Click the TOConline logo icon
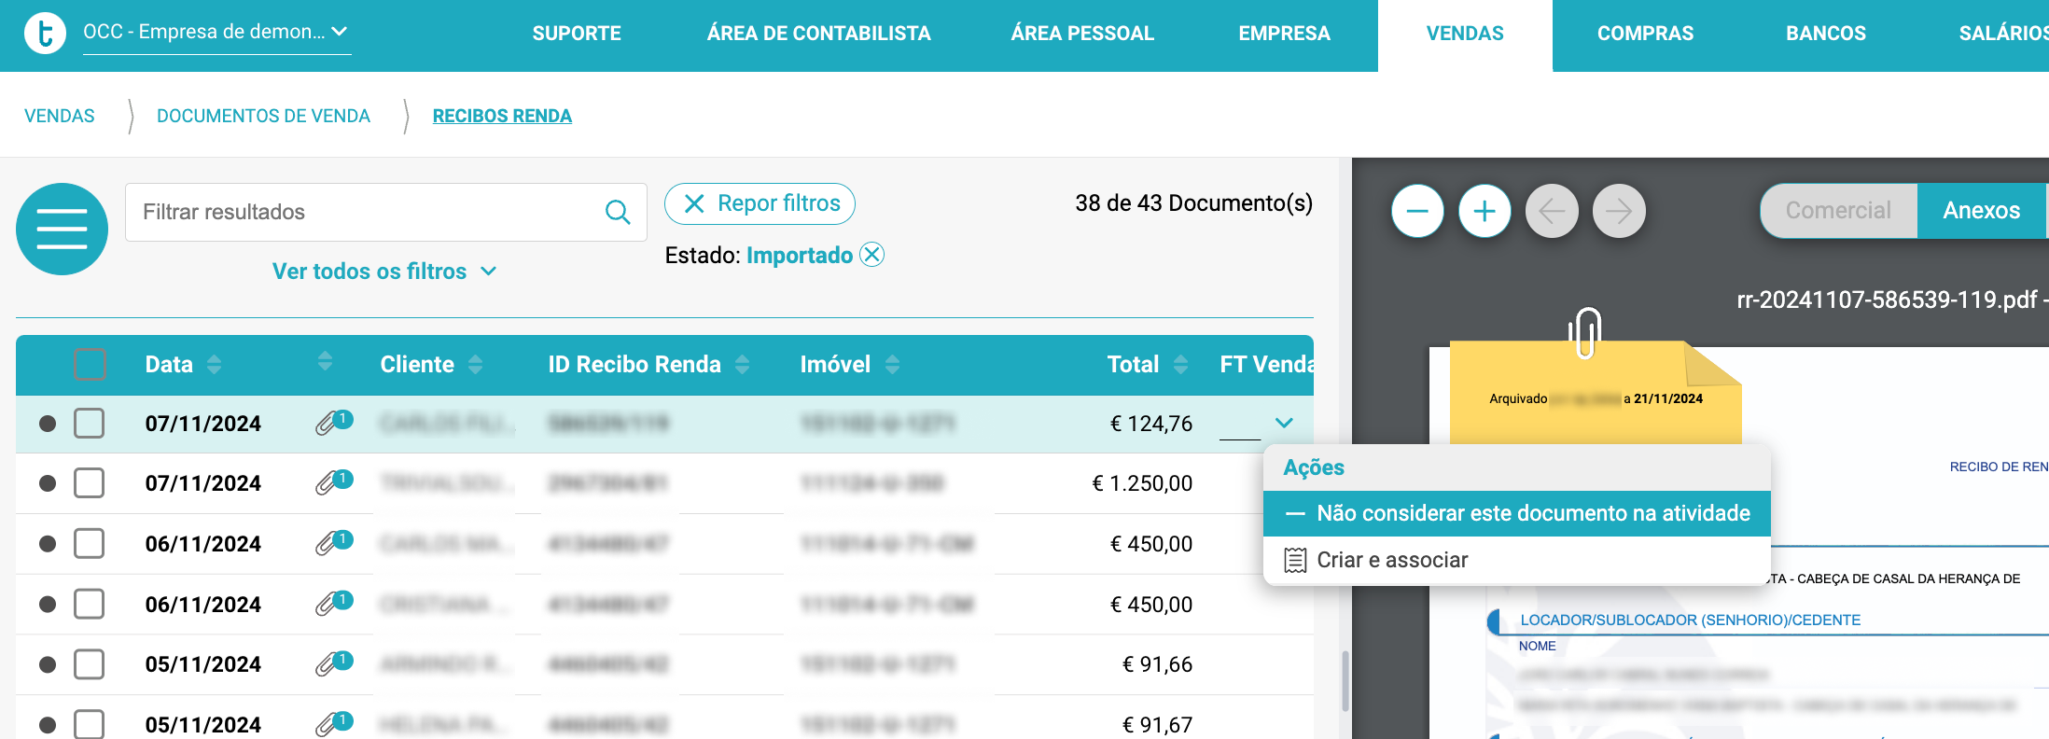 click(45, 34)
